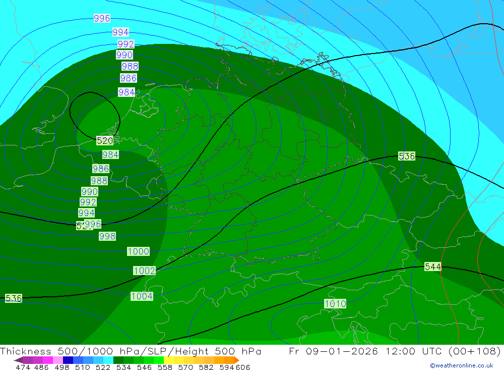Click the 570 legend value

point(185,367)
